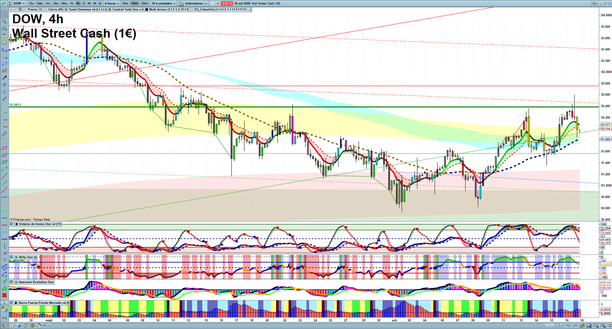The image size is (612, 329).
Task: Click the undo arrow in bottom bar
Action: (x=568, y=326)
